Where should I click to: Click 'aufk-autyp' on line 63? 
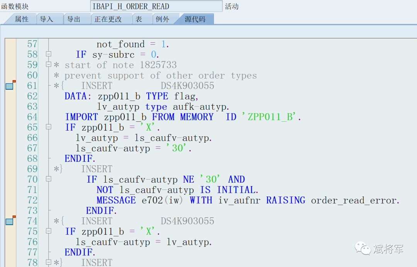click(200, 107)
